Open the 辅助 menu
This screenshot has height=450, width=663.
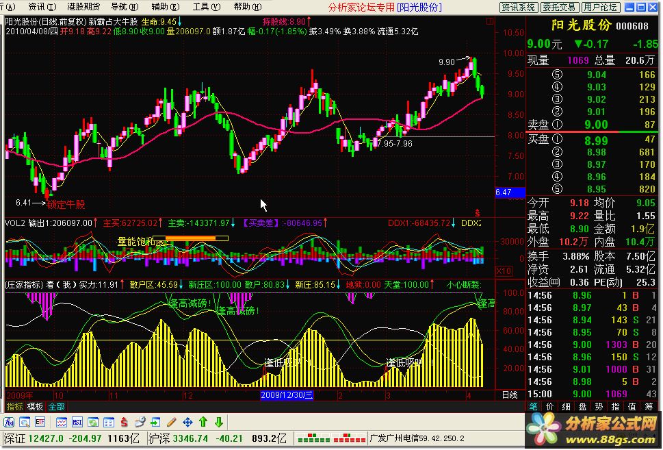166,6
